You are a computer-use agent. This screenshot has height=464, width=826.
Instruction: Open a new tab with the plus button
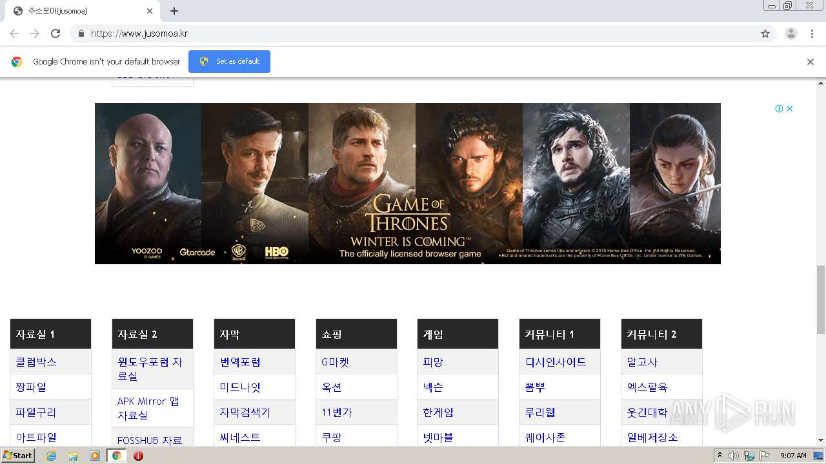click(174, 11)
